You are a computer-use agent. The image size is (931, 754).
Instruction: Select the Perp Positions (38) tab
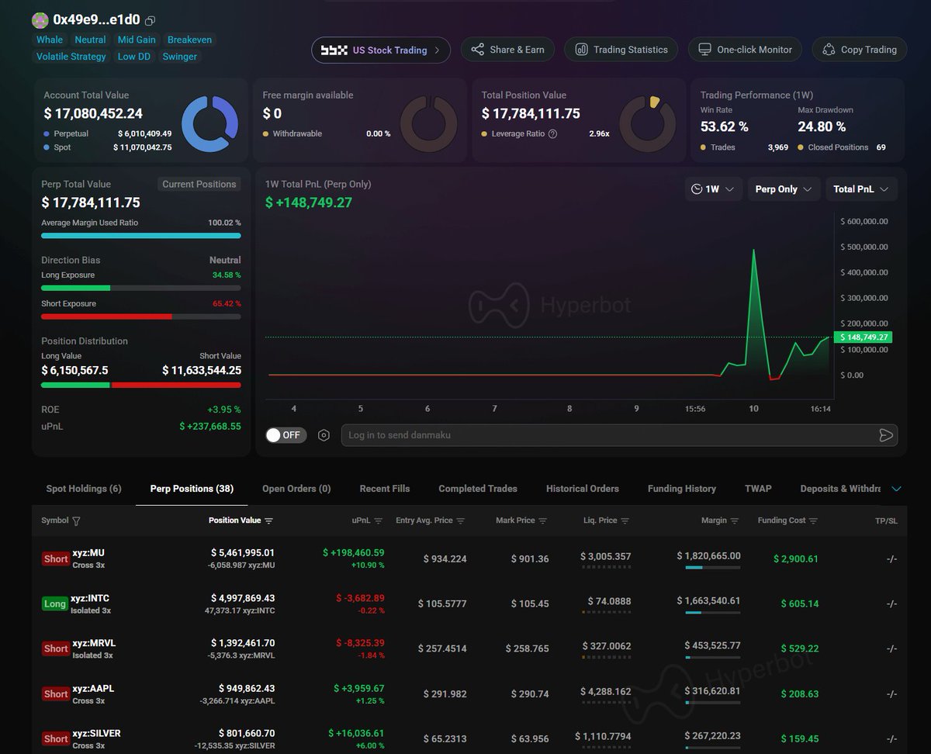(192, 489)
